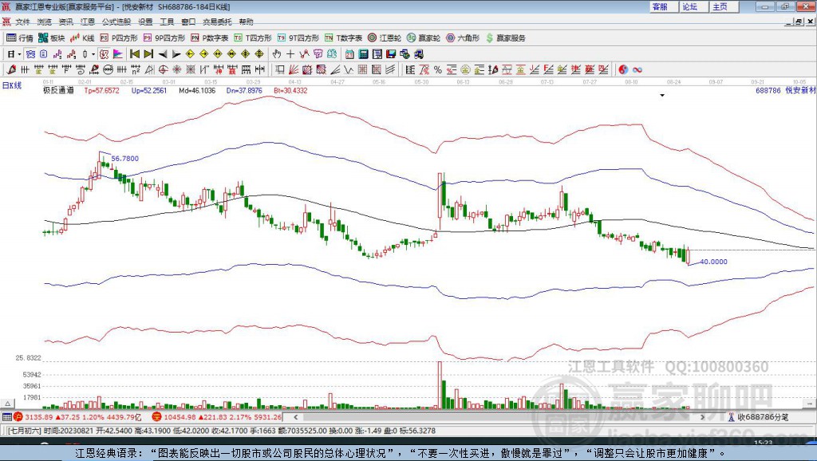Open the T四方形 tool
This screenshot has width=817, height=461.
pyautogui.click(x=253, y=38)
